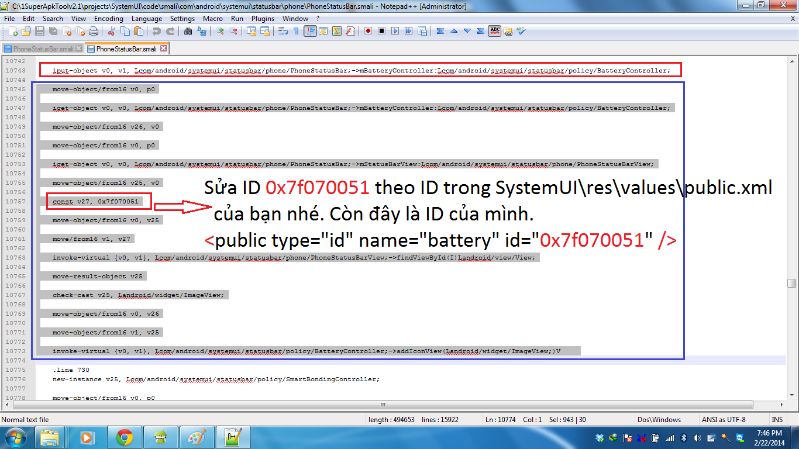The image size is (799, 449).
Task: Cut selection with the scissors icon
Action: click(x=112, y=31)
